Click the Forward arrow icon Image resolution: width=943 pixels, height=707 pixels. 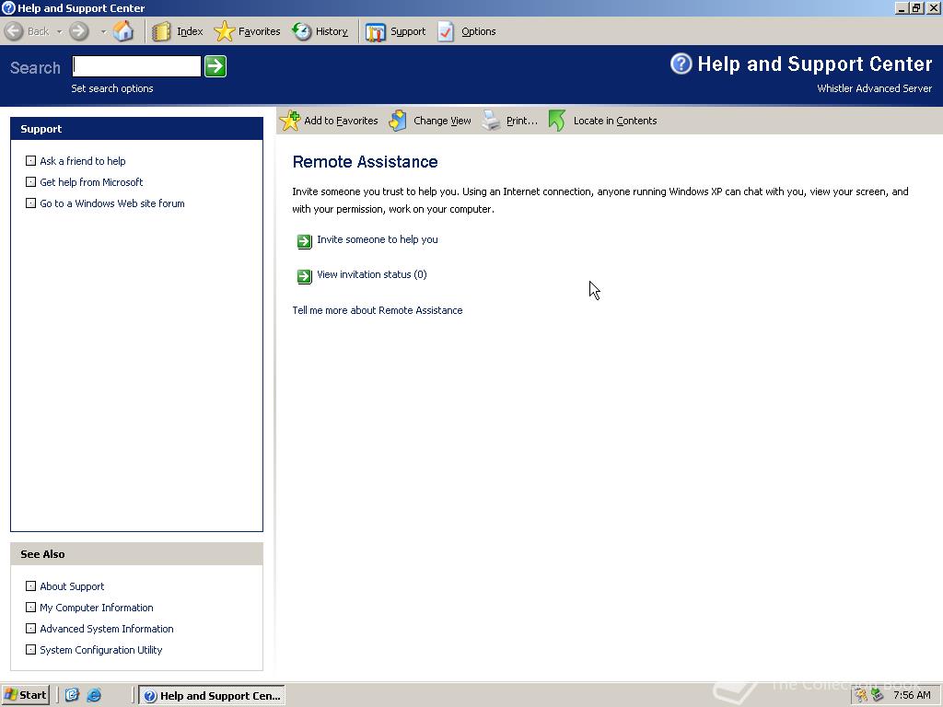click(x=79, y=31)
